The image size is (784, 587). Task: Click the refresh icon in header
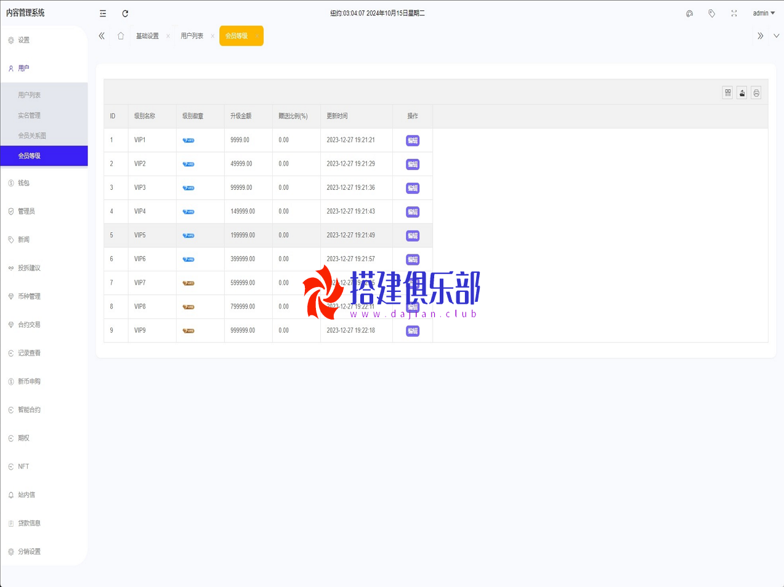pyautogui.click(x=125, y=13)
